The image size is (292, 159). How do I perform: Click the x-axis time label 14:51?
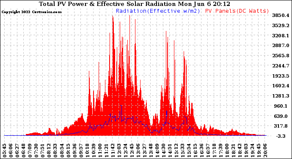(x=170, y=151)
